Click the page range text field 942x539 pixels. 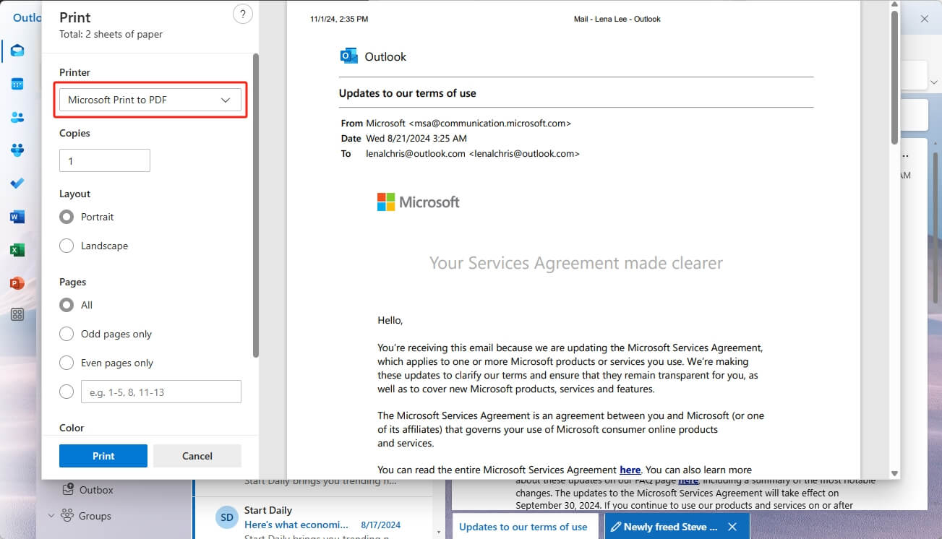pos(161,392)
